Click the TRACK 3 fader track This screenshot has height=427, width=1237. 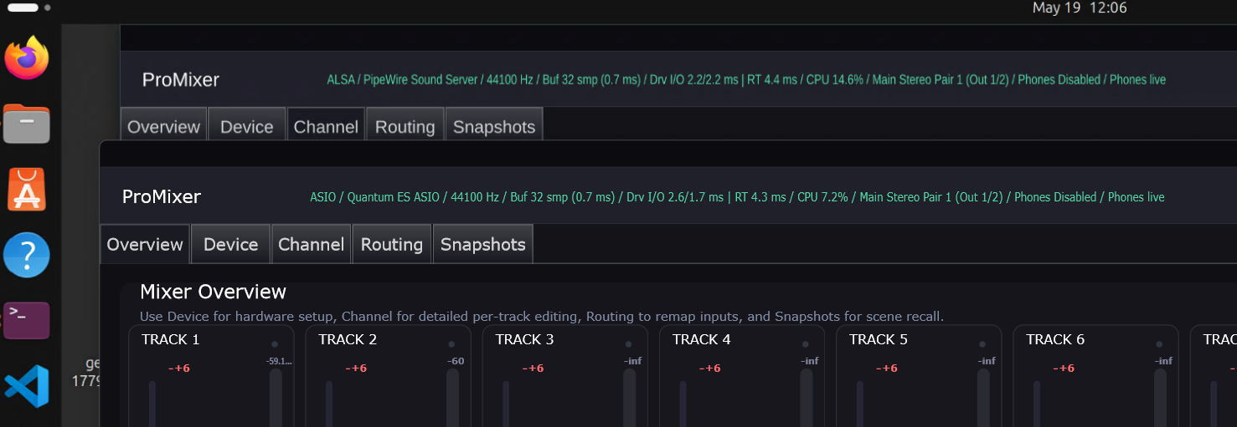(x=506, y=404)
